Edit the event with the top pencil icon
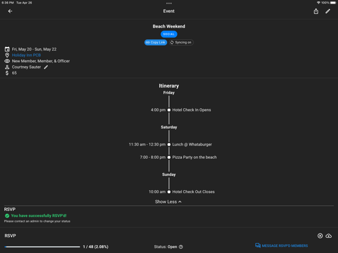The height and width of the screenshot is (253, 338). pyautogui.click(x=328, y=11)
